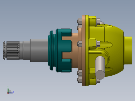The width and height of the screenshot is (135, 101).
Task: Select the middle hex nut on the yellow housing
Action: pos(99,44)
